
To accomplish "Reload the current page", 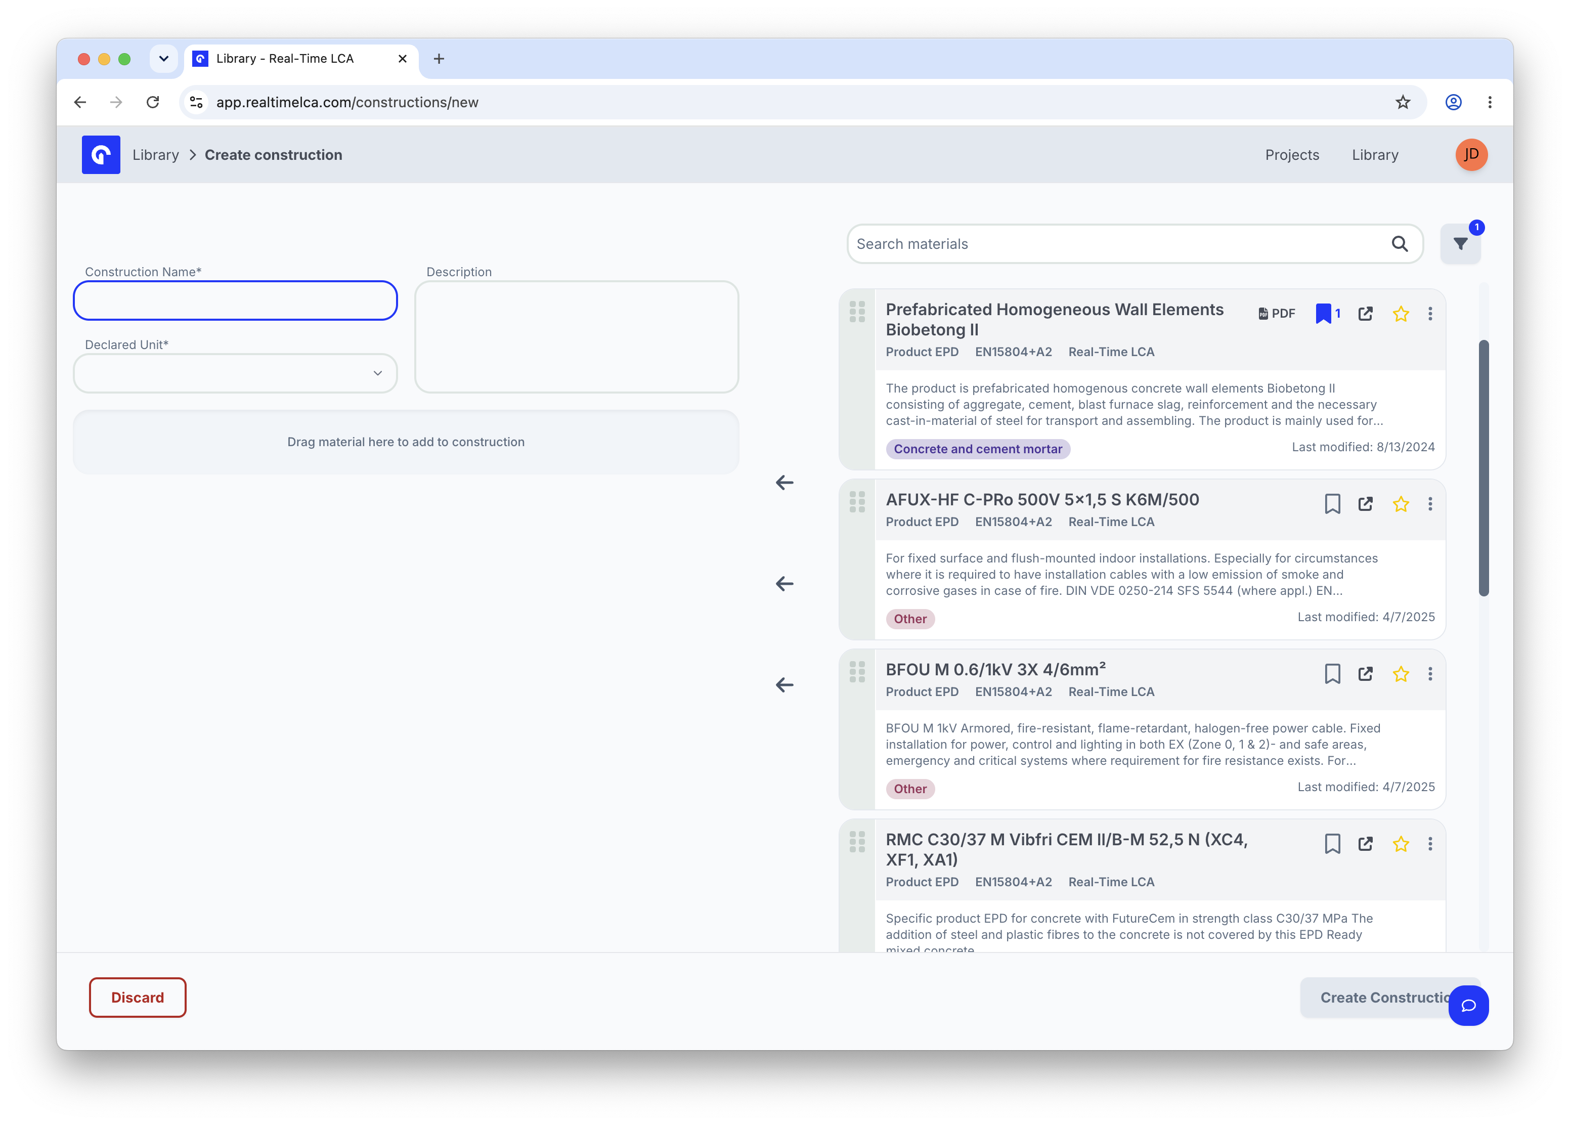I will (153, 103).
